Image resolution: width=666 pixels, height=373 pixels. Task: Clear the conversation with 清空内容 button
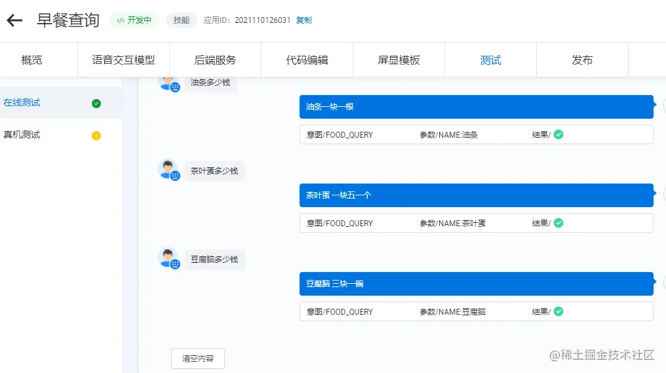click(x=198, y=359)
